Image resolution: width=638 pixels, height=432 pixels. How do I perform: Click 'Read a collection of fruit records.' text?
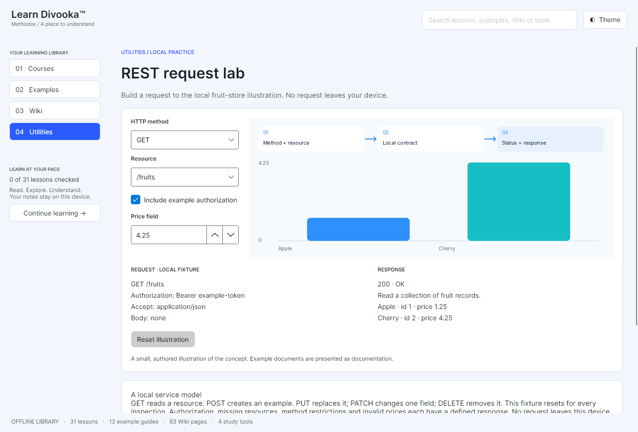click(429, 295)
